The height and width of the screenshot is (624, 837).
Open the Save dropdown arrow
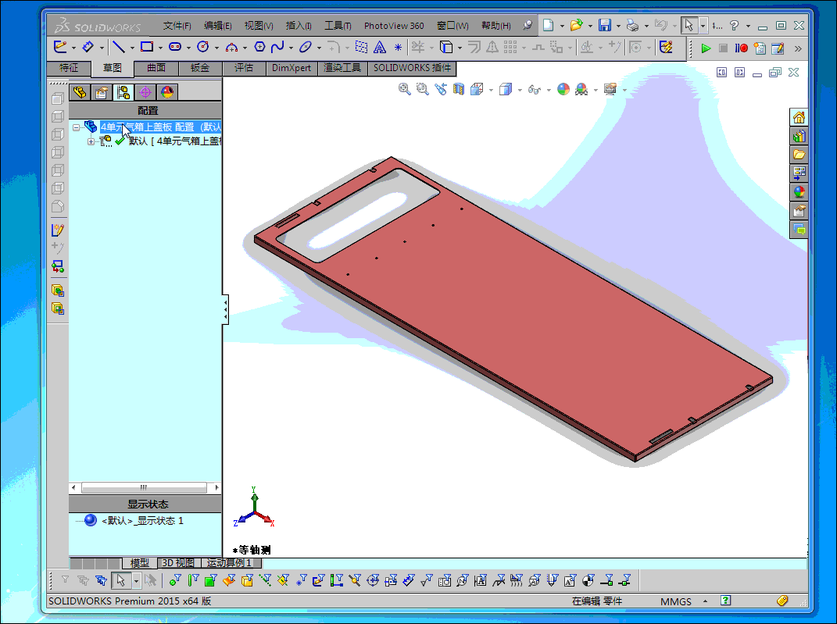(618, 26)
